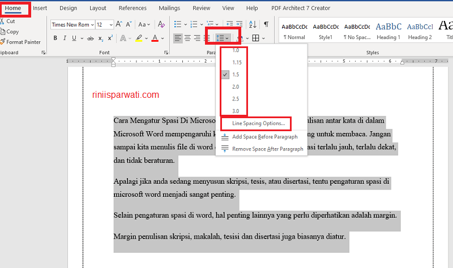Viewport: 453px width, 268px height.
Task: Switch to the Review tab
Action: (x=202, y=8)
